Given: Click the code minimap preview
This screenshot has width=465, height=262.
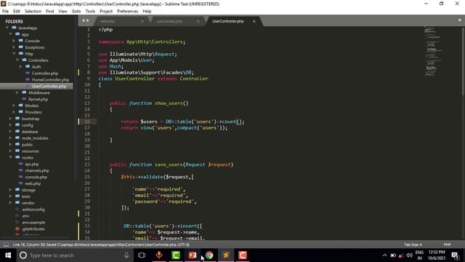Looking at the screenshot, I should 433,52.
